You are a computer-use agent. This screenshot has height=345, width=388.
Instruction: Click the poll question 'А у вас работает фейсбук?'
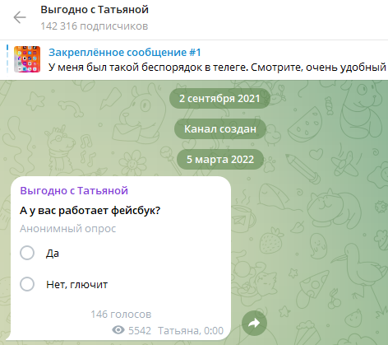point(90,211)
